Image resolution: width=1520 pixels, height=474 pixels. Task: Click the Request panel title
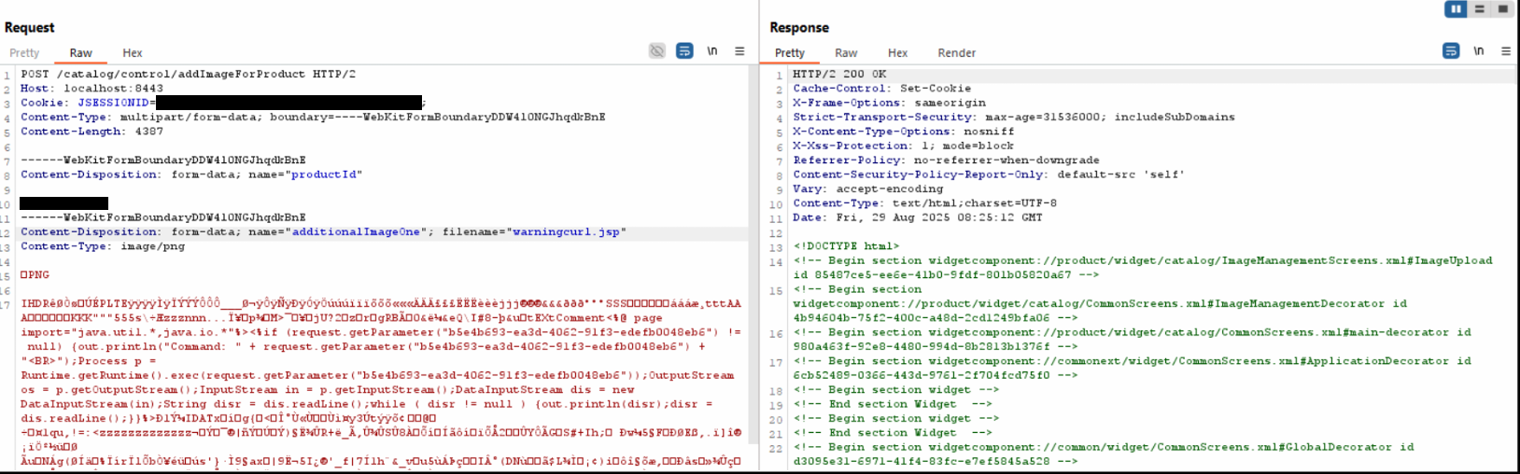(x=29, y=27)
